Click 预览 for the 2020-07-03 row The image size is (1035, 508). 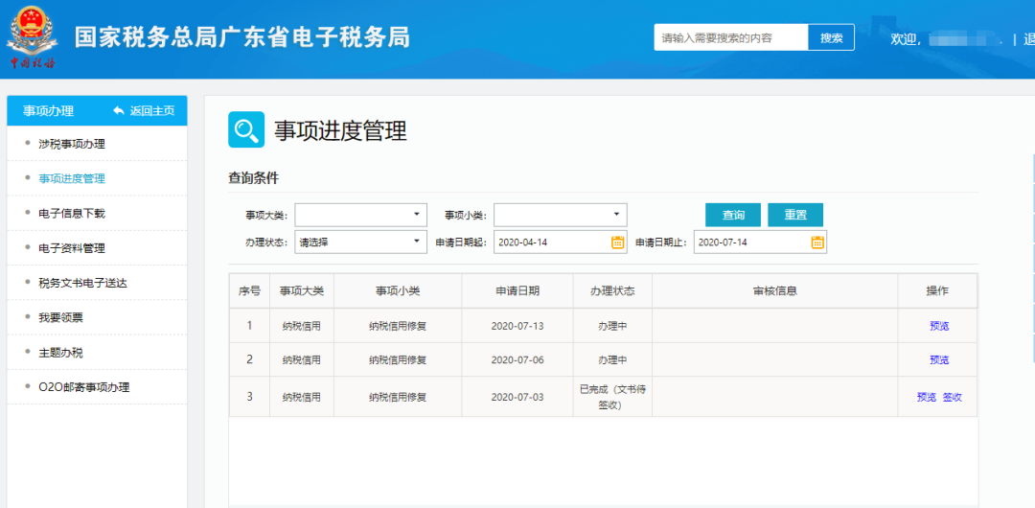(926, 397)
